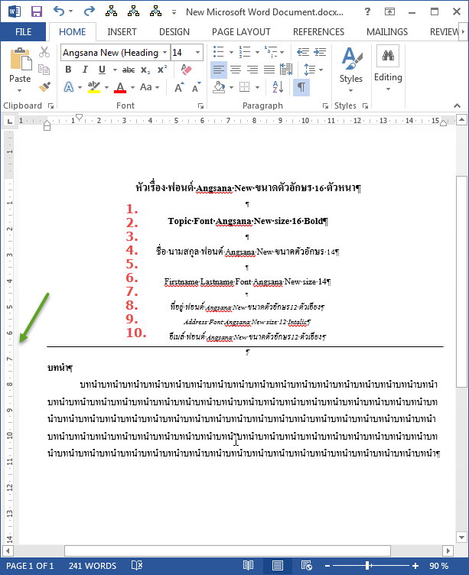Viewport: 469px width, 575px height.
Task: Switch to the DESIGN tab
Action: (174, 32)
